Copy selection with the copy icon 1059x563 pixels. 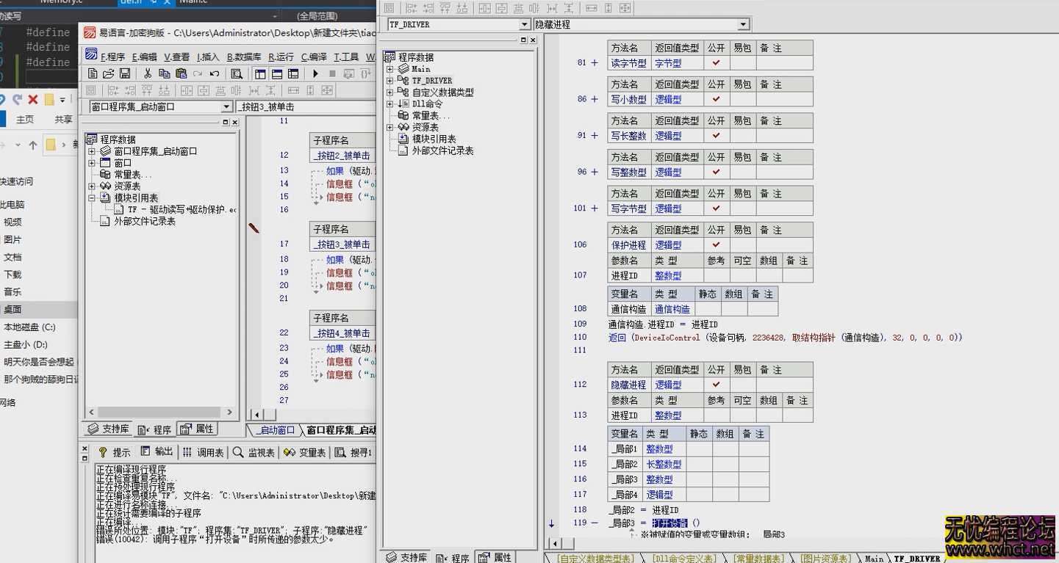point(165,73)
